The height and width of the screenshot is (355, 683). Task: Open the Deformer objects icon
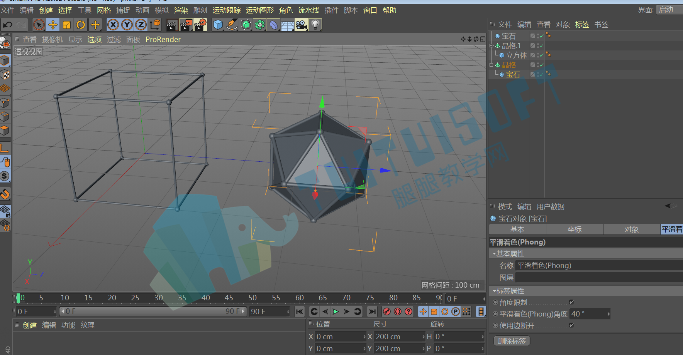(x=274, y=25)
